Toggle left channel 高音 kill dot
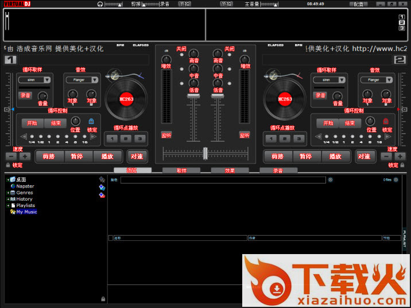The width and height of the screenshot is (411, 308). [181, 54]
